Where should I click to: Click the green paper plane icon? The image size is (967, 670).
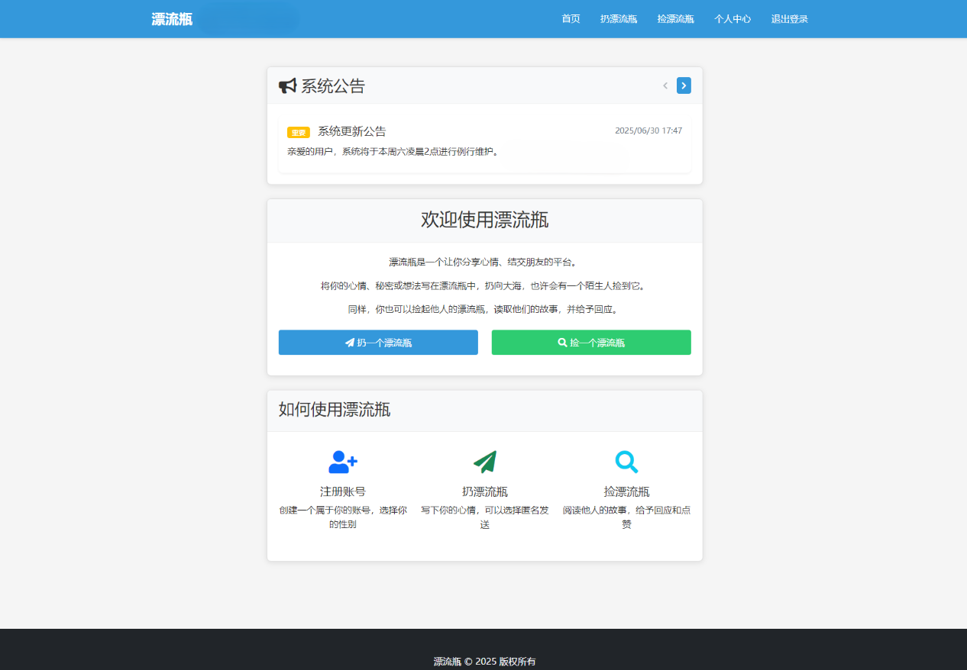tap(485, 462)
